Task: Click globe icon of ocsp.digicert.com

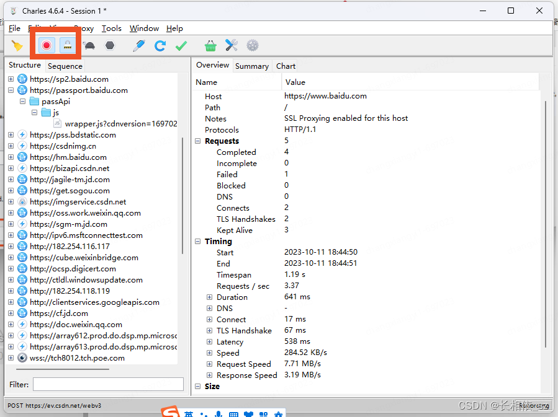Action: tap(22, 268)
